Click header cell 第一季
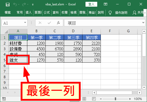Viewport: 147px width, 102px height. [x=36, y=37]
